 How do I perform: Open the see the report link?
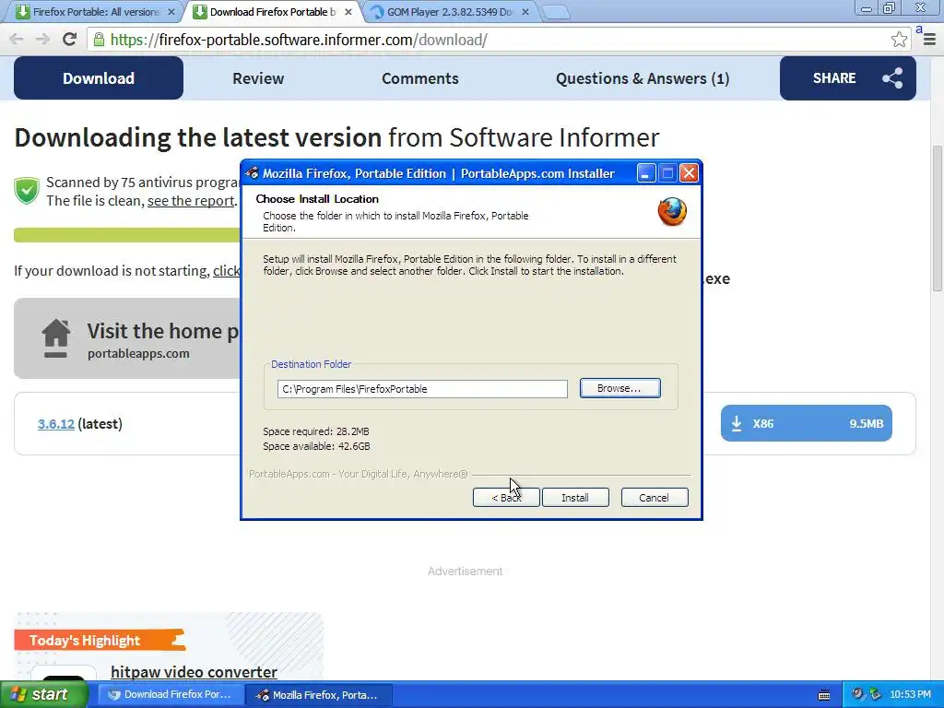pyautogui.click(x=191, y=201)
